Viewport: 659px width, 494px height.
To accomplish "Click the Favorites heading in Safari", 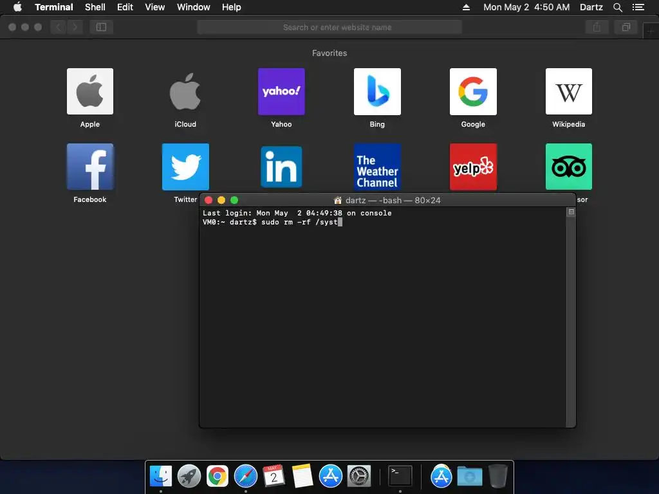I will (329, 53).
